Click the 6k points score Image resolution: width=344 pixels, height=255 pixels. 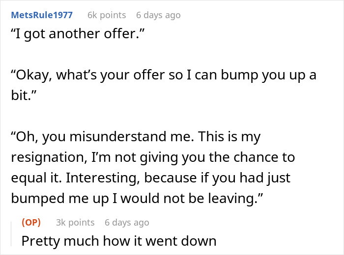tap(106, 15)
